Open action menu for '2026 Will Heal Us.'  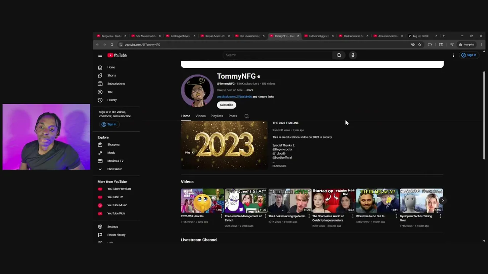tap(222, 216)
